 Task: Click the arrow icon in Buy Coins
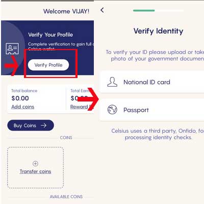43,125
